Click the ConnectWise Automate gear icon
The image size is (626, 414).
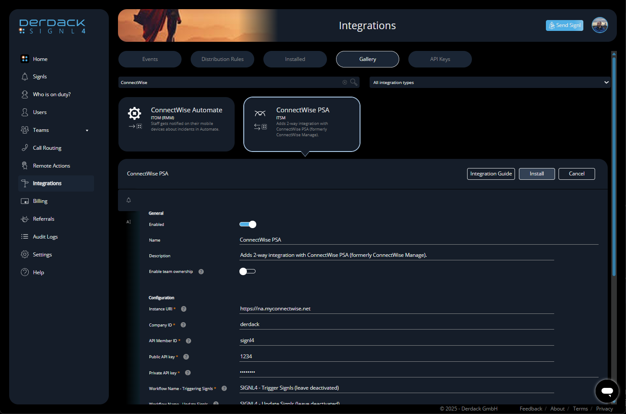click(x=135, y=114)
